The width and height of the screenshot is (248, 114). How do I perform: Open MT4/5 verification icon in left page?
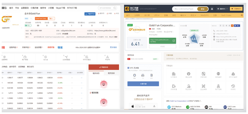87,57
